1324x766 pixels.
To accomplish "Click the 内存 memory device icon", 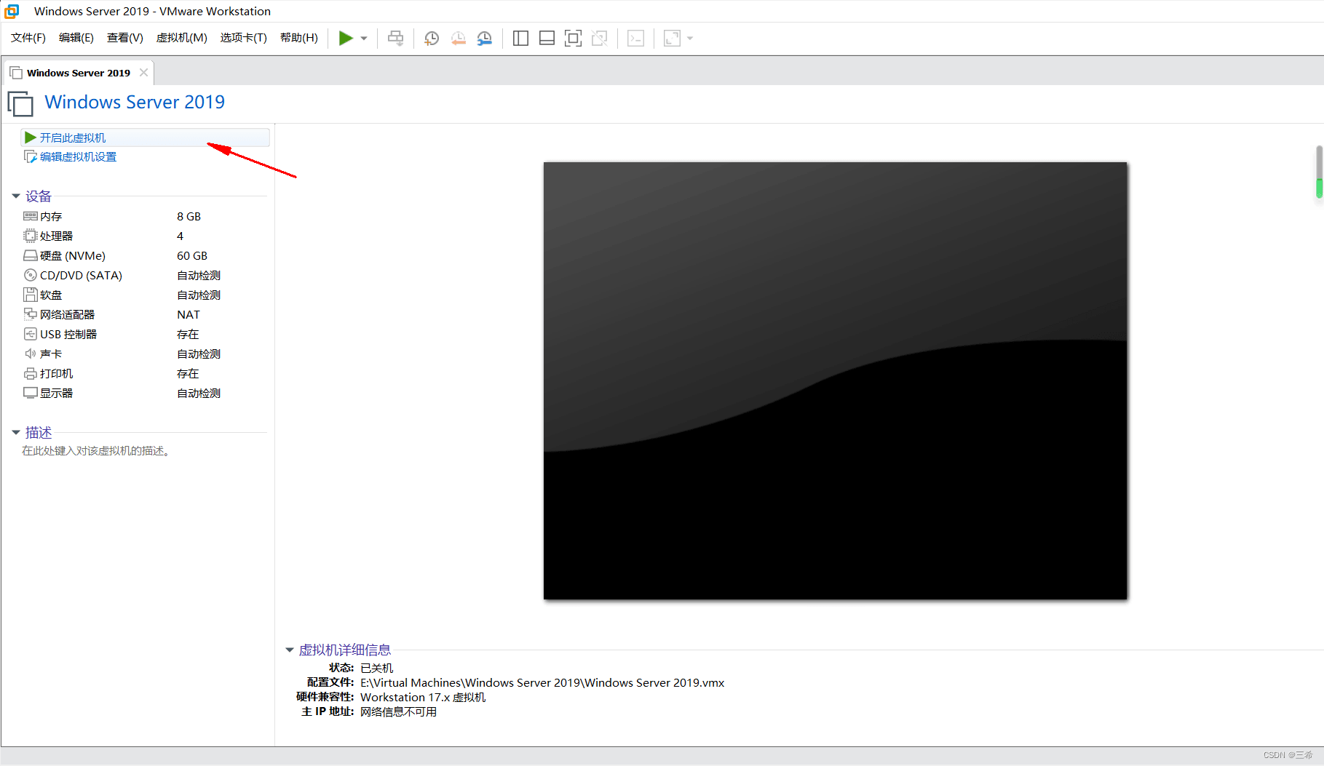I will [30, 217].
